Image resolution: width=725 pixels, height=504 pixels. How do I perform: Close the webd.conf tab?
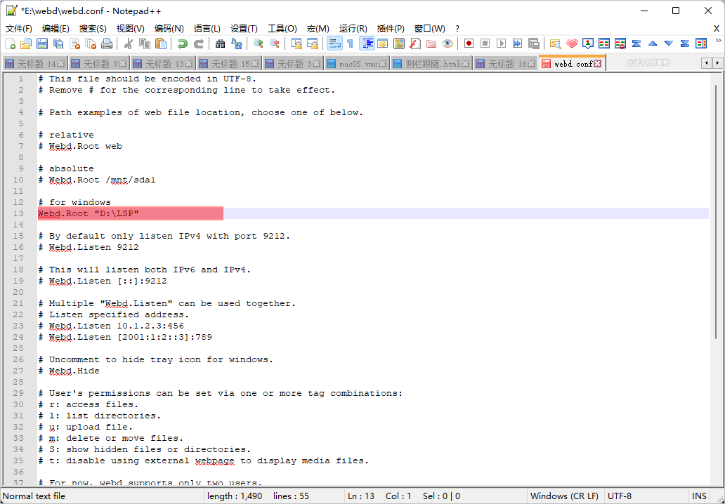(598, 64)
